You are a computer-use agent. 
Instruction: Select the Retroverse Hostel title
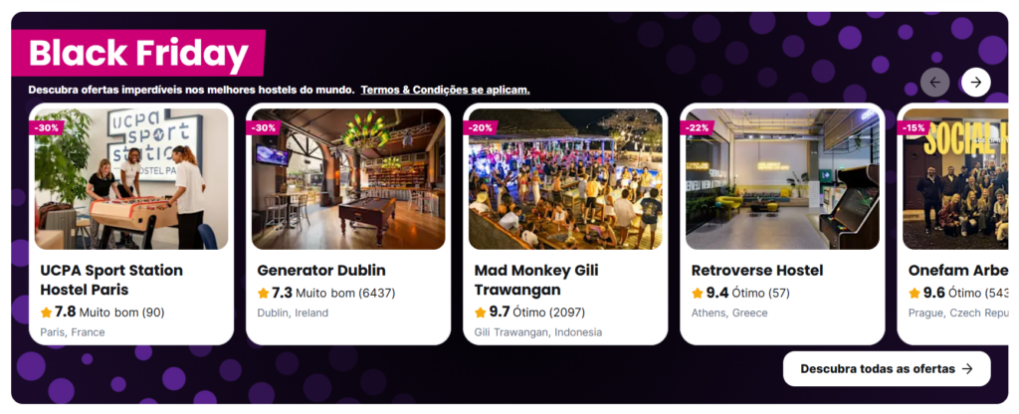(757, 271)
